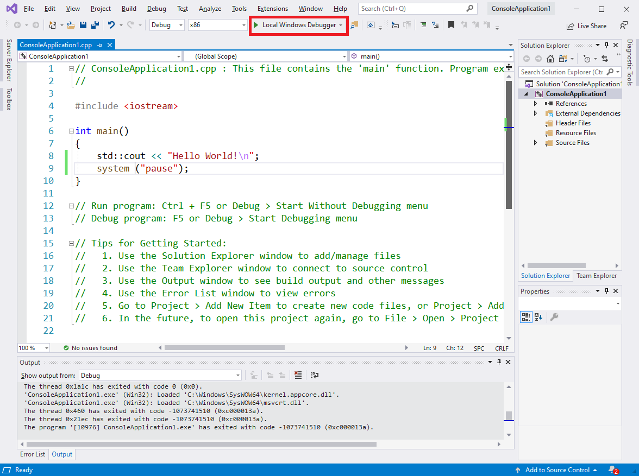639x476 pixels.
Task: Collapse the 'Run program' comment block
Action: pos(71,206)
